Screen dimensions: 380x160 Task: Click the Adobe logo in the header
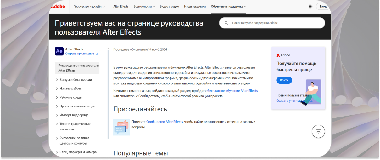pos(58,6)
